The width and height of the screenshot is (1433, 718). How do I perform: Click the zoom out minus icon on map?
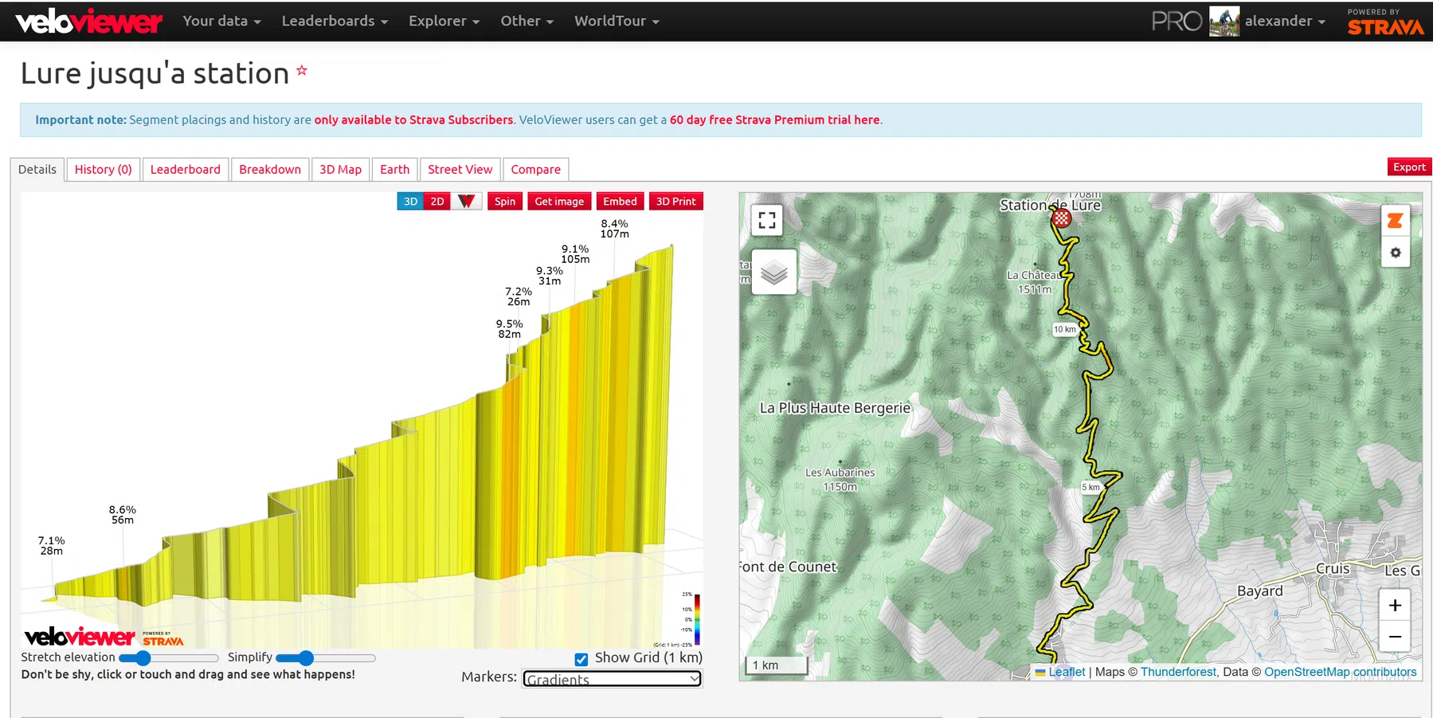click(x=1395, y=637)
